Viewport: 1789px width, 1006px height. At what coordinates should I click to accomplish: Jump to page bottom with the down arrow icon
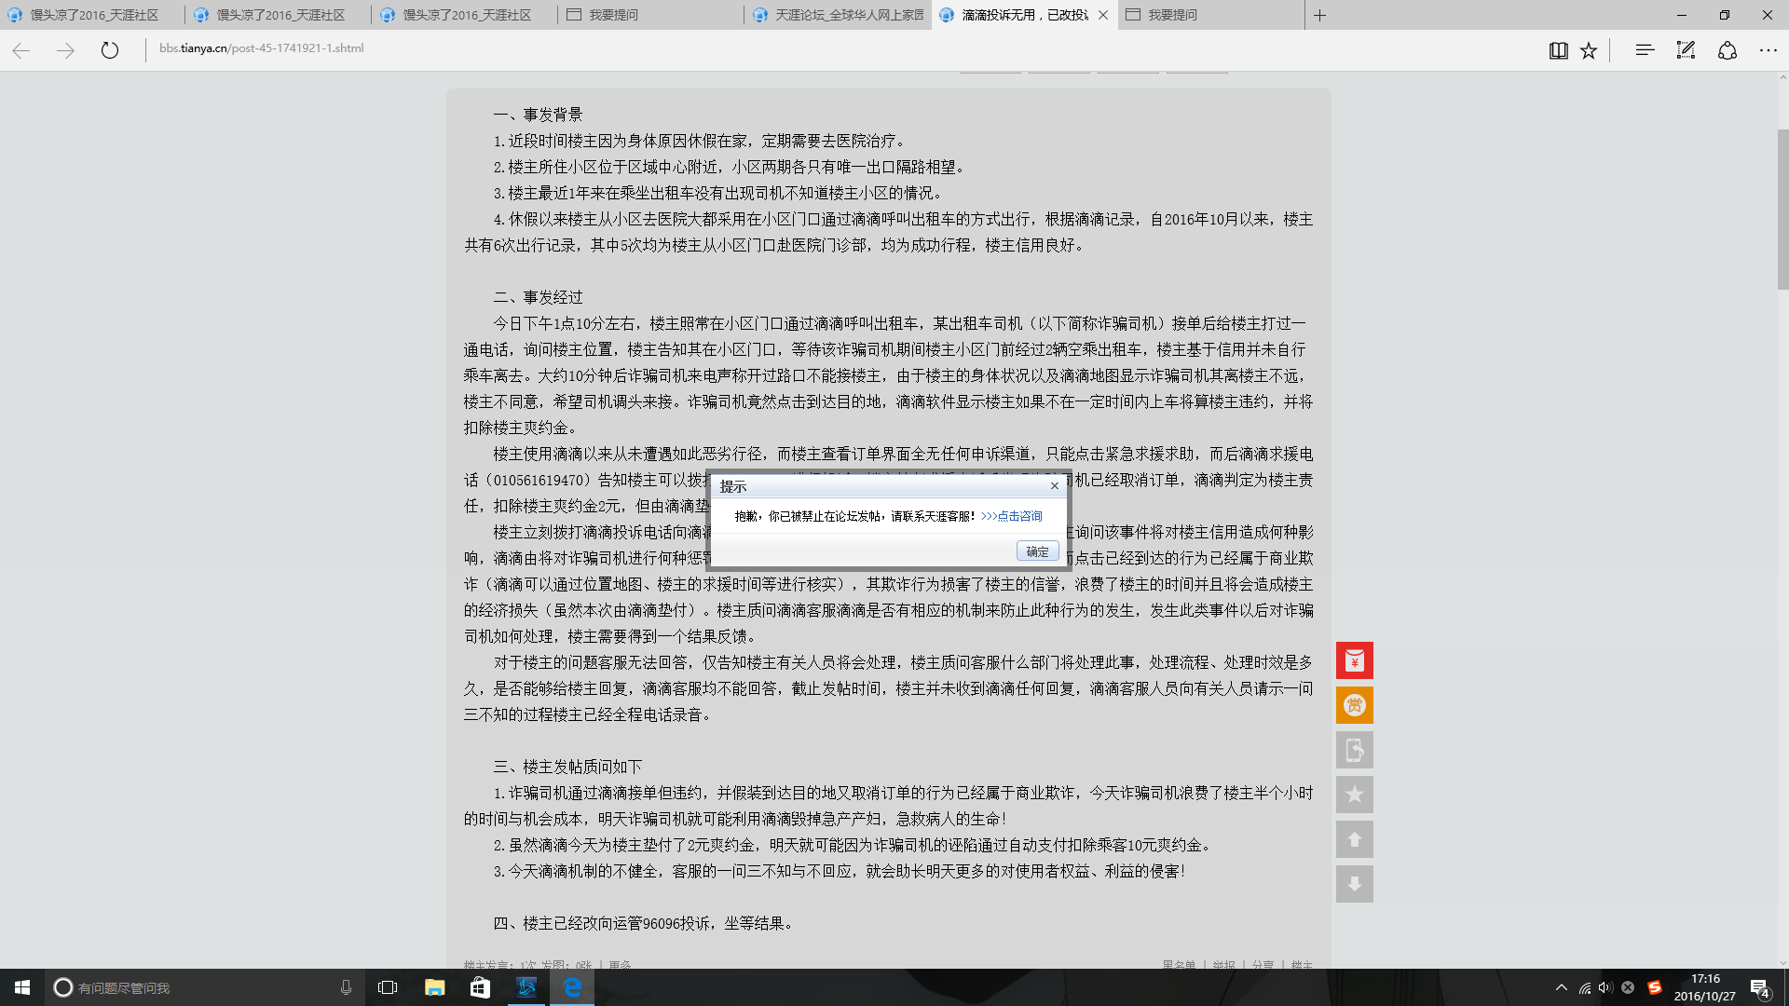click(1355, 884)
